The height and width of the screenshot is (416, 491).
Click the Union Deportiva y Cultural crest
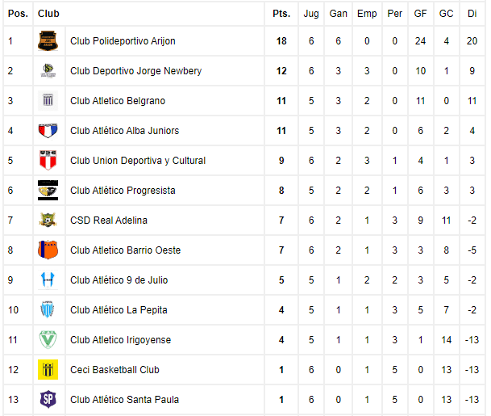point(48,160)
